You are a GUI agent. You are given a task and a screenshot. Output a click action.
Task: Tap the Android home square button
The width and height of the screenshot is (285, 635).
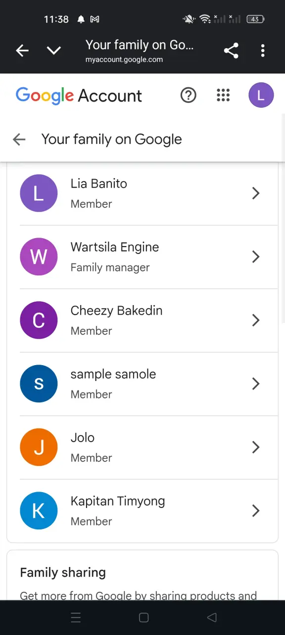tap(143, 618)
